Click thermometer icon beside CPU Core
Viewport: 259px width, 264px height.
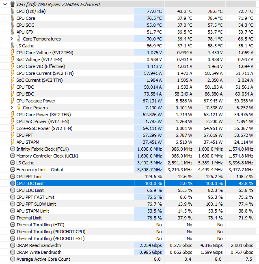click(x=12, y=18)
